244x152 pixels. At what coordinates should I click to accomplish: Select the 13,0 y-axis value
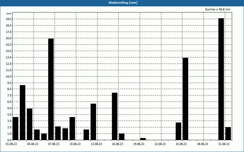pos(9,57)
